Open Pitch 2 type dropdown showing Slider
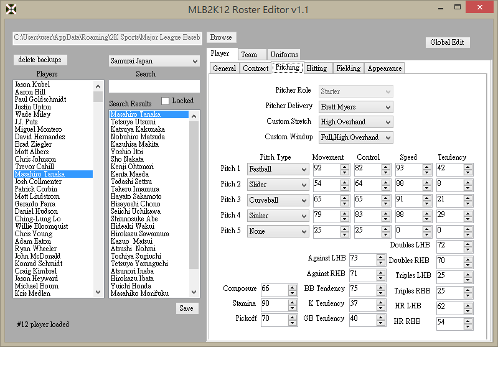The width and height of the screenshot is (498, 373). (278, 185)
